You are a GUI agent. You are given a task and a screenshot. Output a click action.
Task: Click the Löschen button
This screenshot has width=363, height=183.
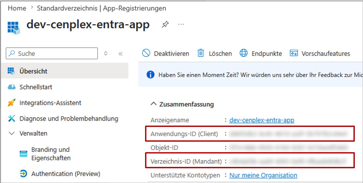coord(214,53)
